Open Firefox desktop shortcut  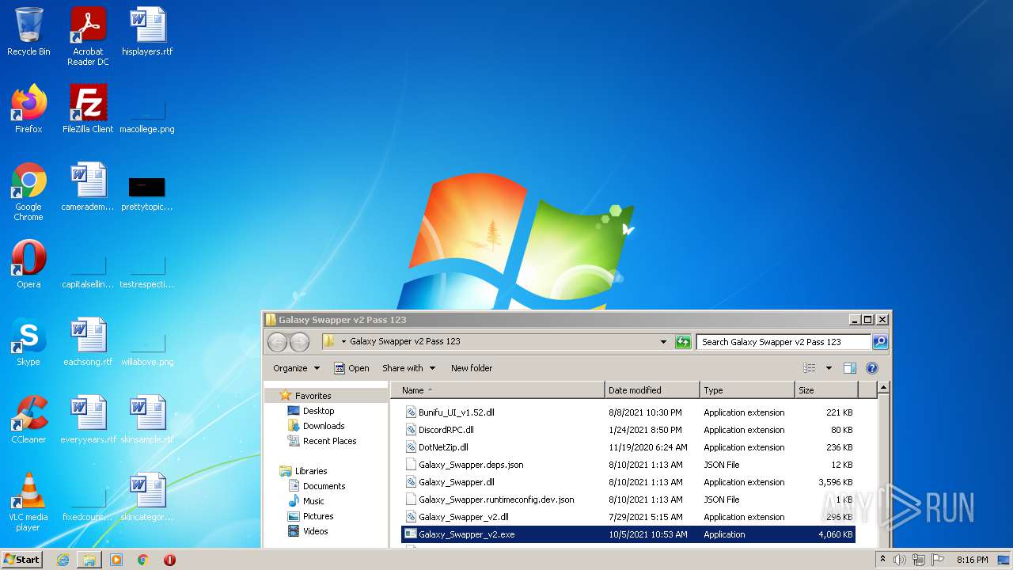[28, 109]
